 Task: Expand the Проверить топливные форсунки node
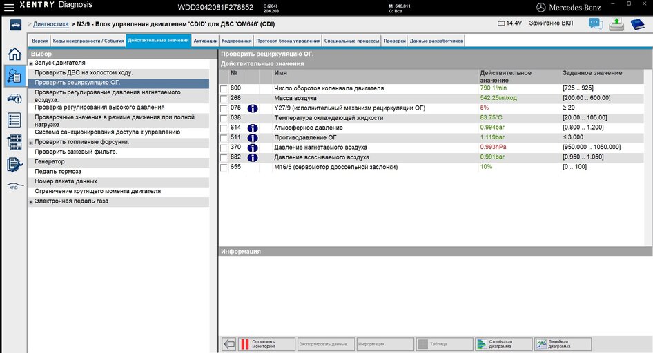coord(31,143)
